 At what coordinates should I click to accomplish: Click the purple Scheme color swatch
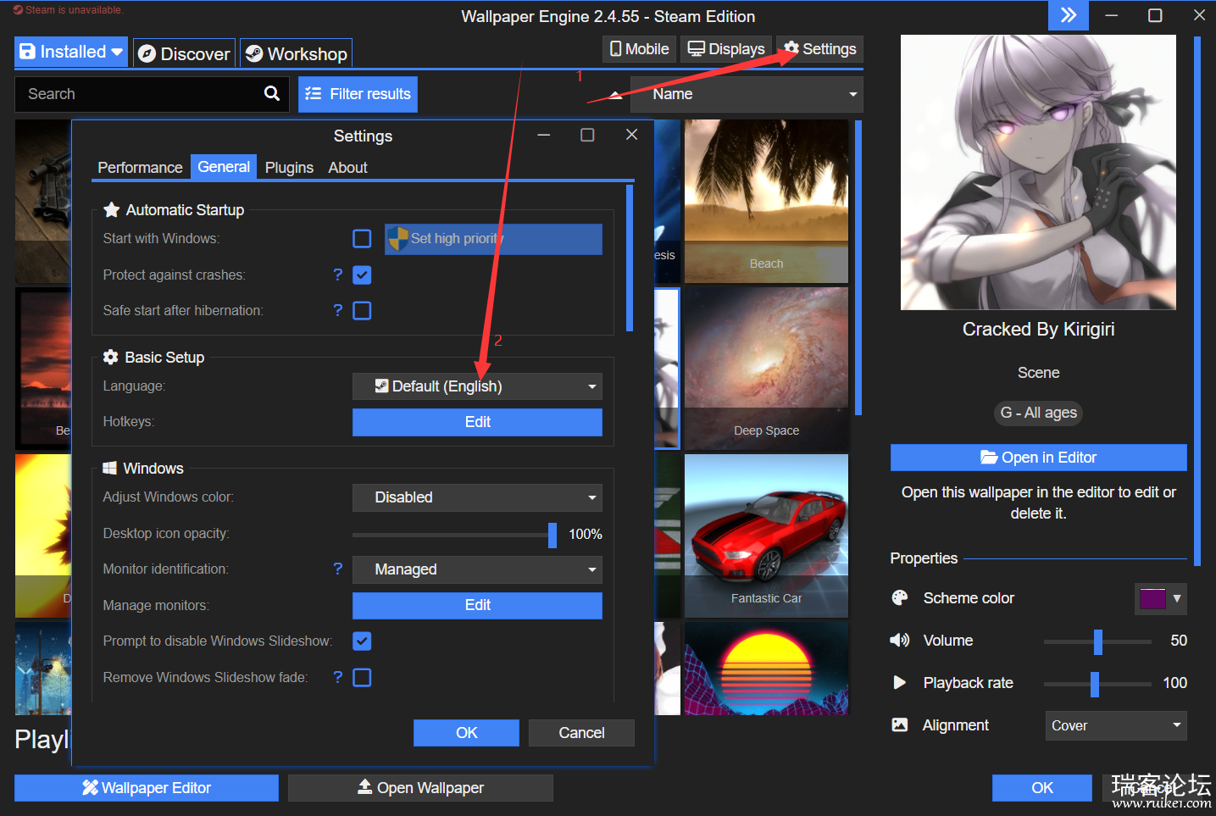click(1152, 598)
